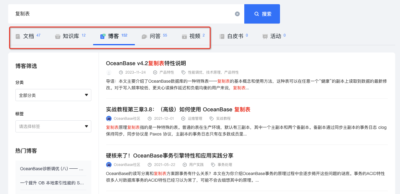The height and width of the screenshot is (194, 400).
Task: Click the OceanBase社区 author name dated 2021-12-01
Action: (x=127, y=119)
